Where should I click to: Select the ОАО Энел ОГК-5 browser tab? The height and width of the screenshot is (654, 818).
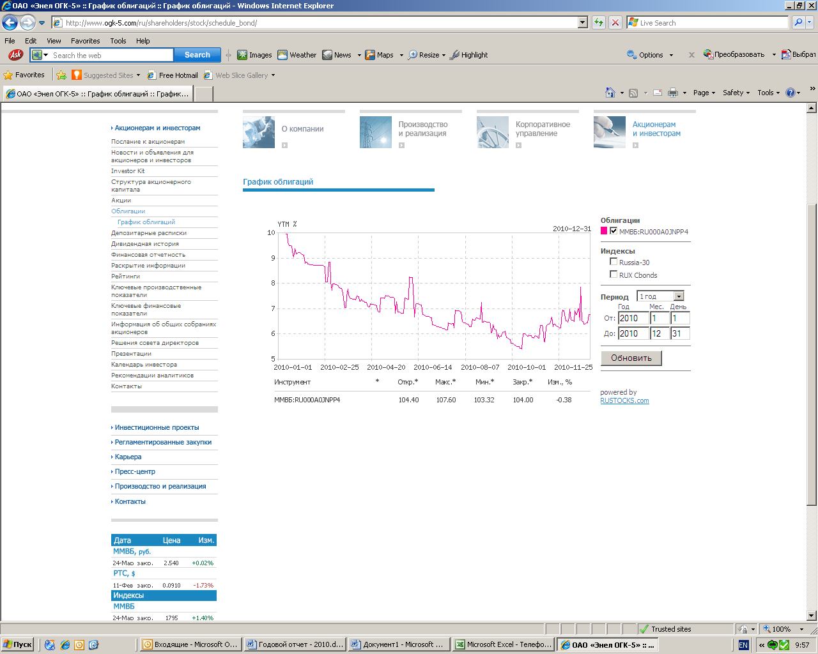[98, 93]
